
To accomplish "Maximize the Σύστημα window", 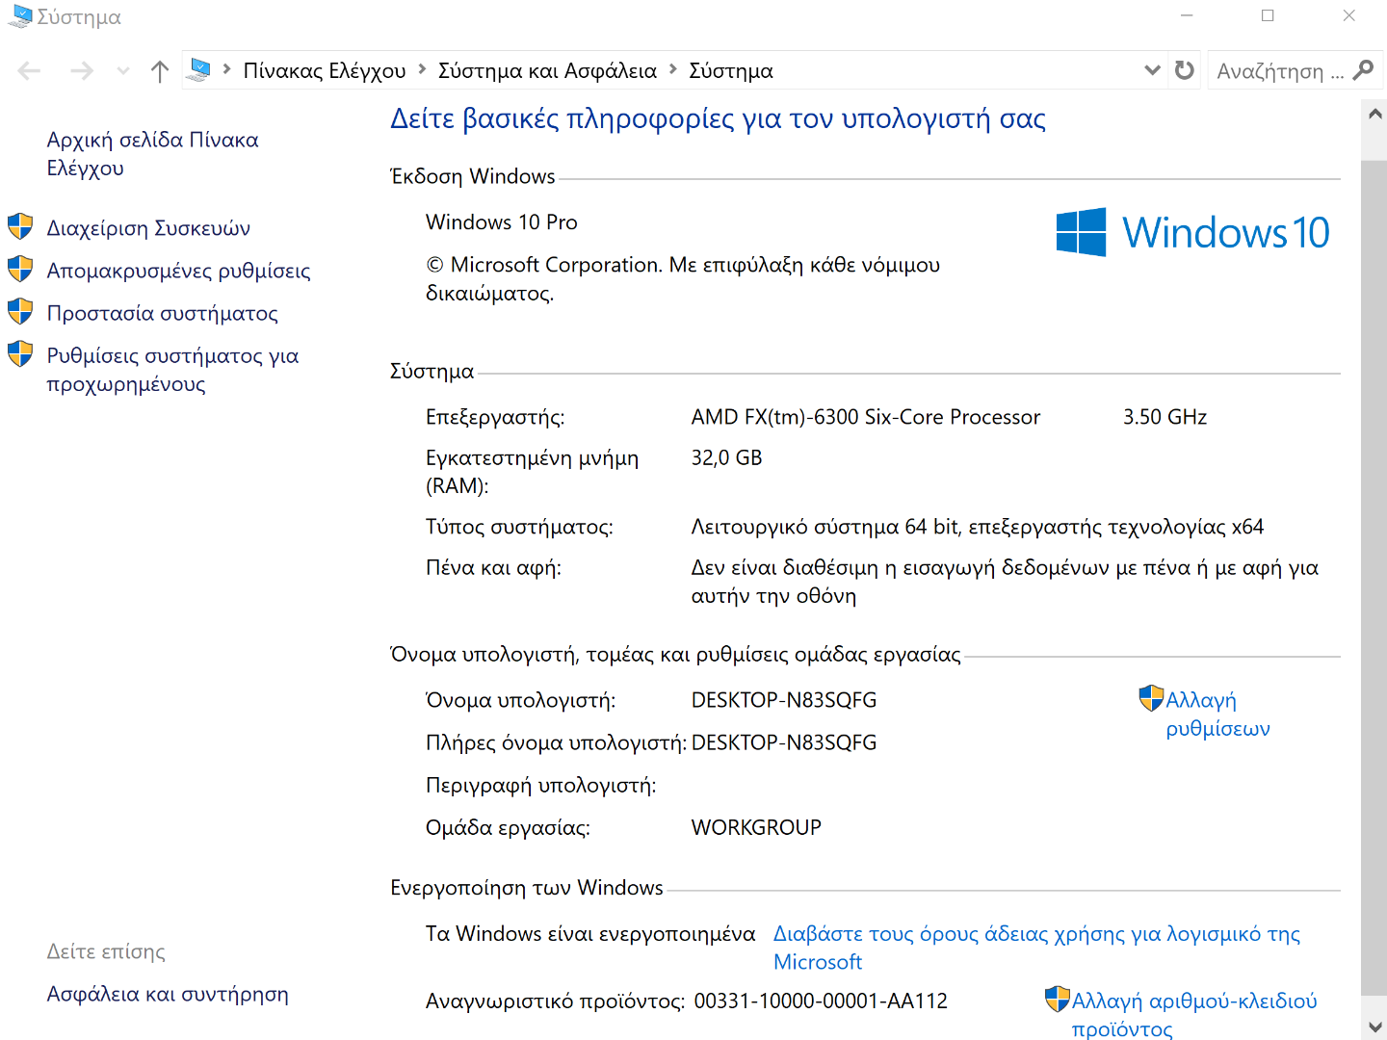I will pyautogui.click(x=1268, y=15).
